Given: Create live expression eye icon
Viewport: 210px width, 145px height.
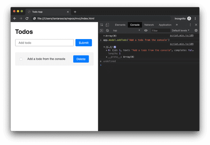Looking at the screenshot, I should (x=146, y=31).
